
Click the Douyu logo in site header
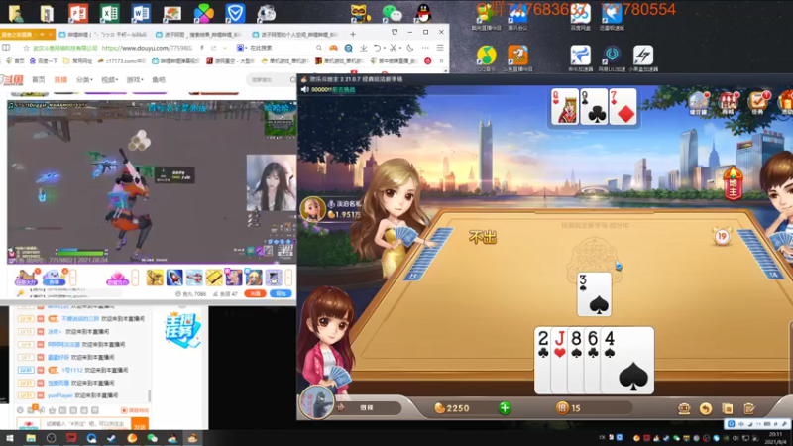[12, 79]
